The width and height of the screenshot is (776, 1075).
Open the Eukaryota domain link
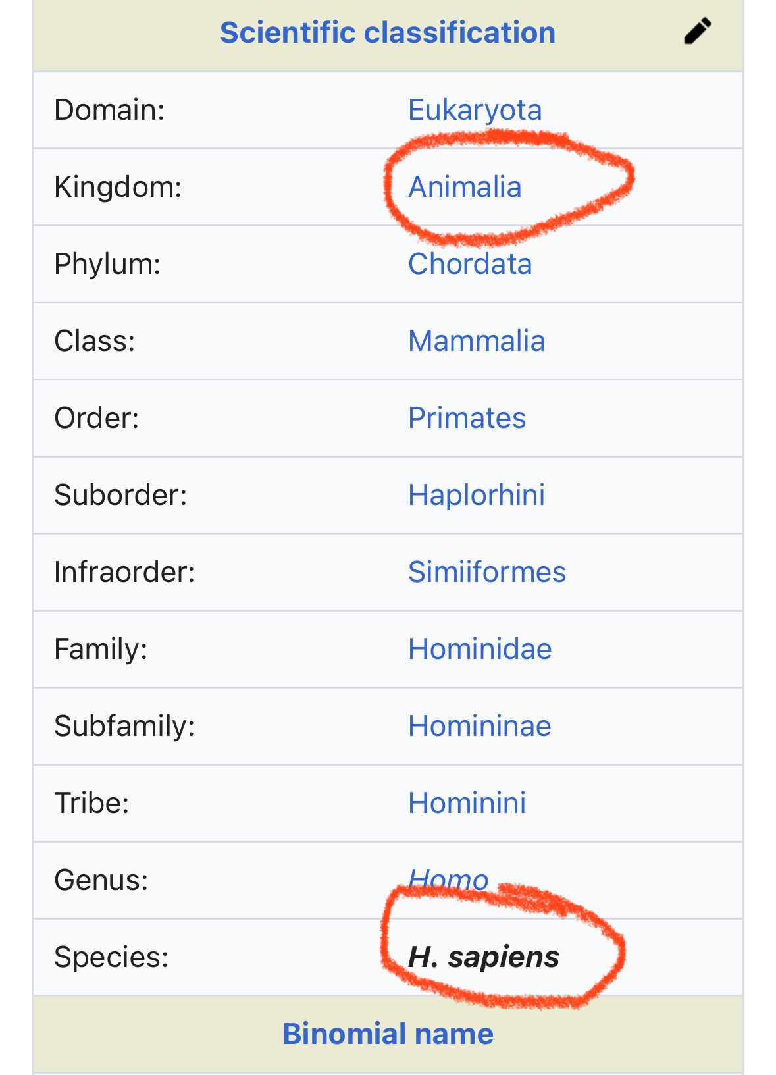[475, 110]
